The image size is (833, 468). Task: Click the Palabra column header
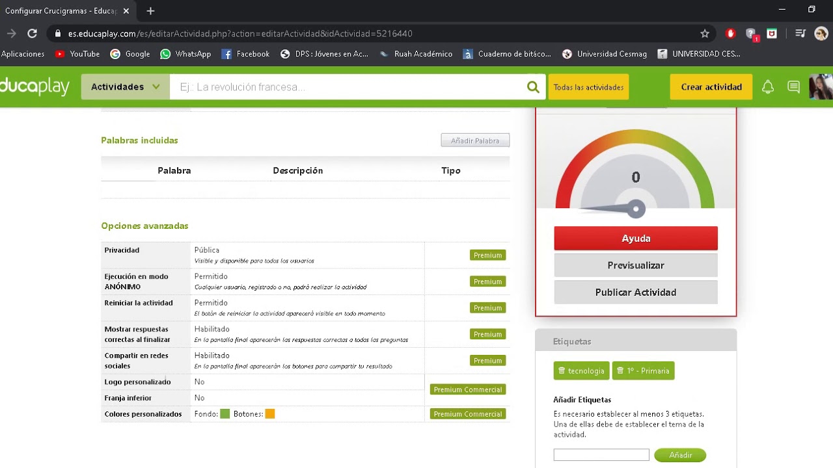174,170
